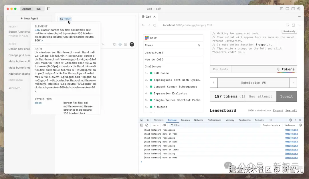Click the browser back arrow
Screen dimensions: 309x179
[143, 25]
